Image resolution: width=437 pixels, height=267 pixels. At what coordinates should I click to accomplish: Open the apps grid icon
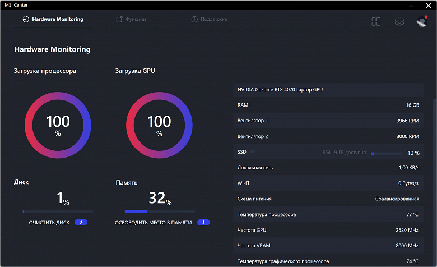point(376,21)
